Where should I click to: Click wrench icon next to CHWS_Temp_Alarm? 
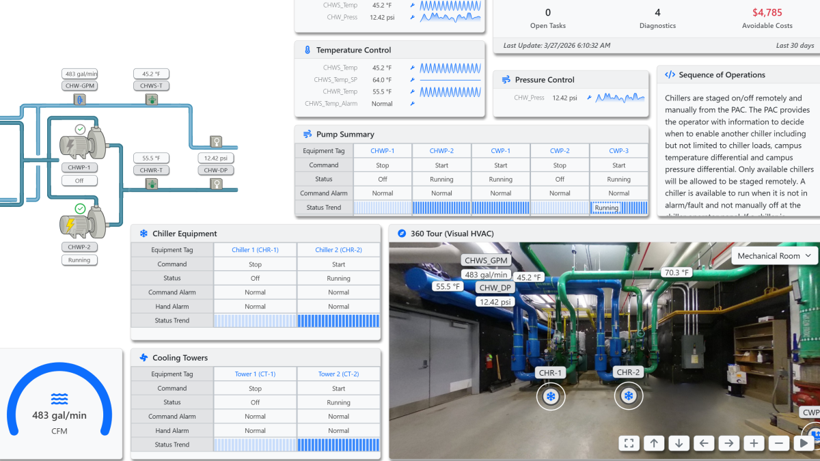412,104
